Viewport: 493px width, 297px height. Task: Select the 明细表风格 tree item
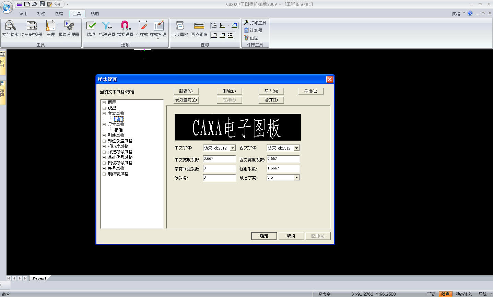tap(118, 174)
